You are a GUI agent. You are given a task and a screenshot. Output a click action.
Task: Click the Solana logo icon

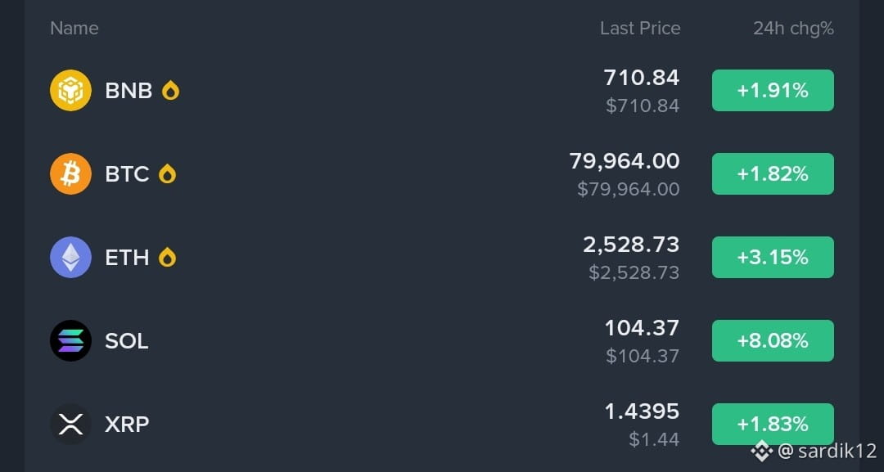point(70,341)
